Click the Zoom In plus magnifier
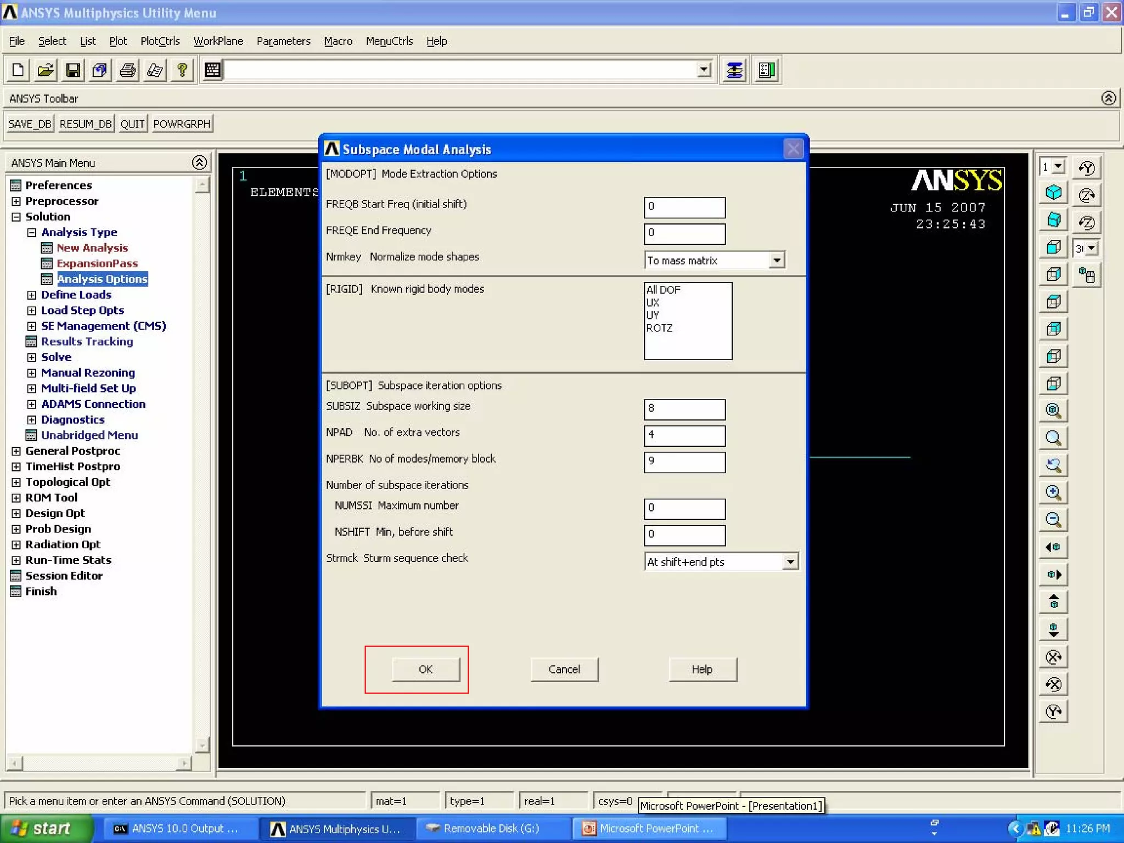Viewport: 1124px width, 843px height. [1053, 492]
